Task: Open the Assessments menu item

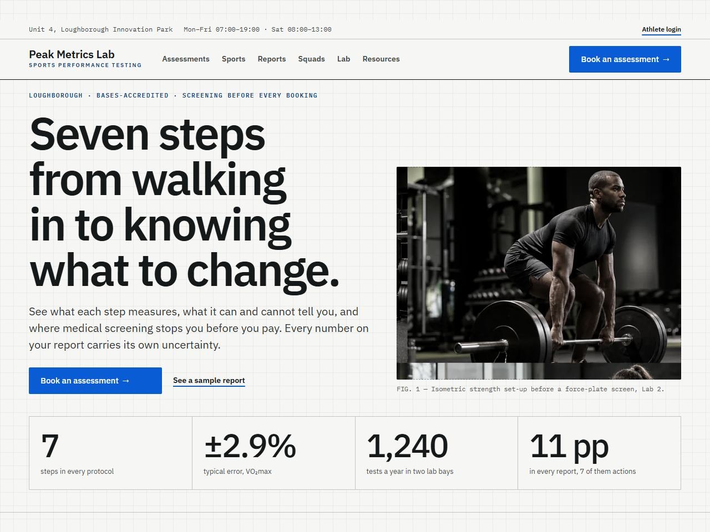Action: pos(186,59)
